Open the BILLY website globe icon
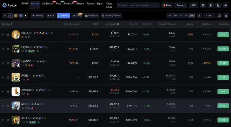The image size is (231, 127). [x=26, y=37]
